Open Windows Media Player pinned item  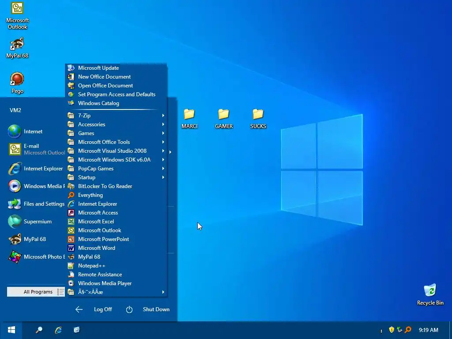[x=36, y=186]
